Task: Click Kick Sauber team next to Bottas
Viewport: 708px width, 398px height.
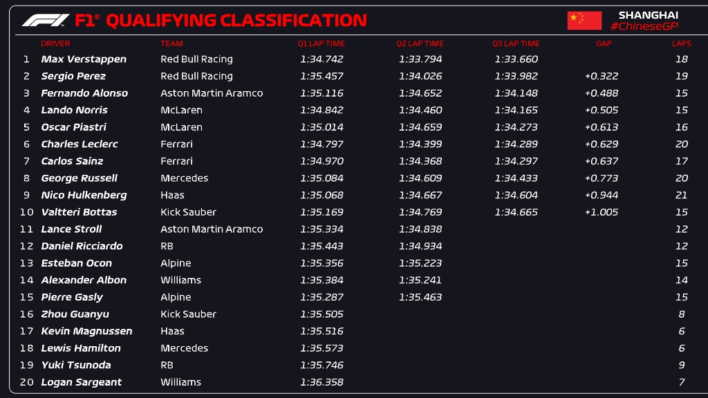Action: point(188,212)
